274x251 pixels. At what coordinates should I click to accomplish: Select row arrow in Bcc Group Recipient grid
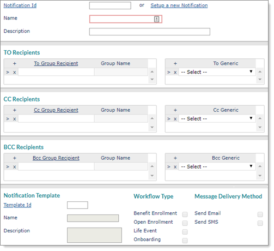coord(8,166)
